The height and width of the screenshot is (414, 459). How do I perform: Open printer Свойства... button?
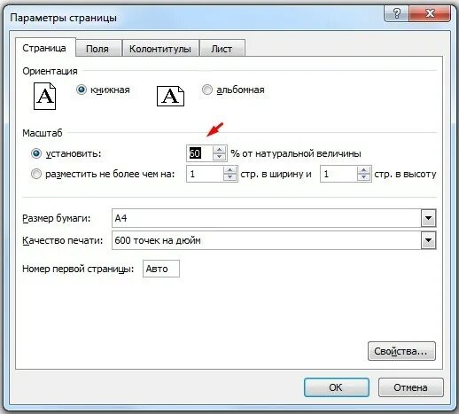pos(401,351)
